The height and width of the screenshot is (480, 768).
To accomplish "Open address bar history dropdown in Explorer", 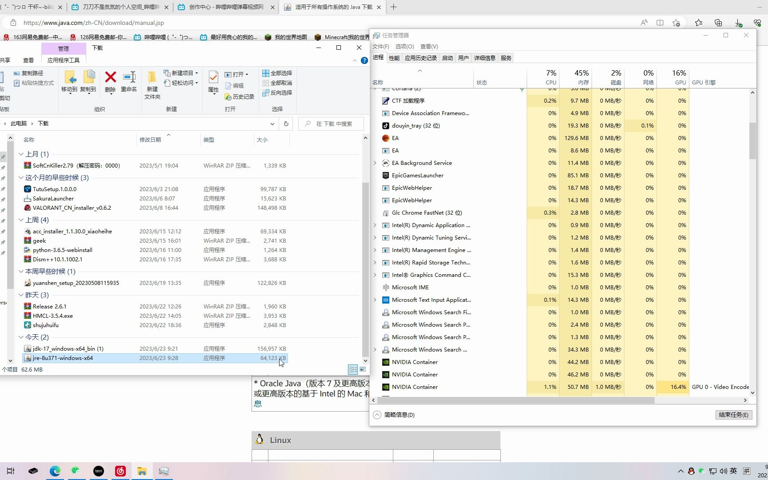I will (x=272, y=124).
